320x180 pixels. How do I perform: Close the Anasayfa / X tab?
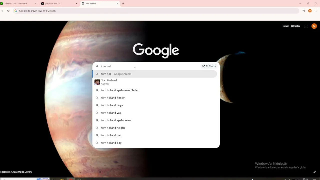click(x=76, y=3)
